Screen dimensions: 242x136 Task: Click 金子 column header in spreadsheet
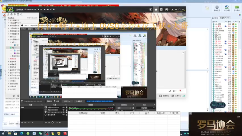(147, 113)
